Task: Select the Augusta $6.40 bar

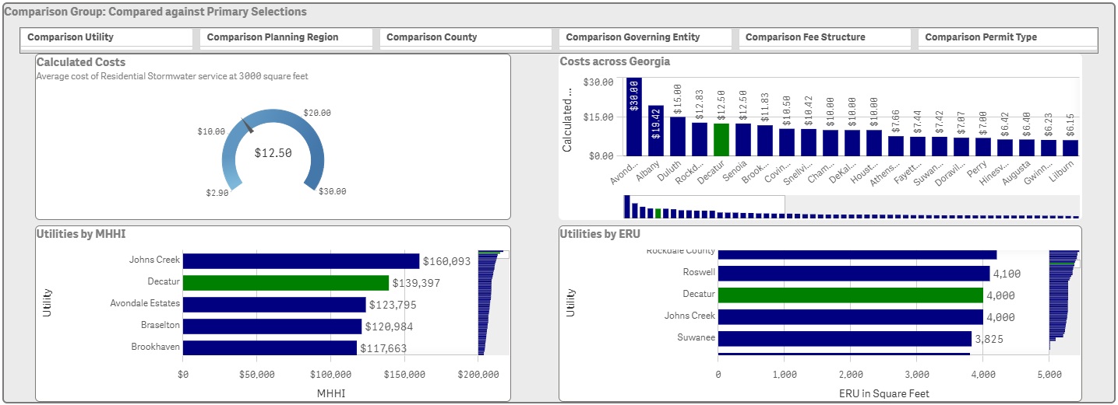Action: click(x=1027, y=148)
